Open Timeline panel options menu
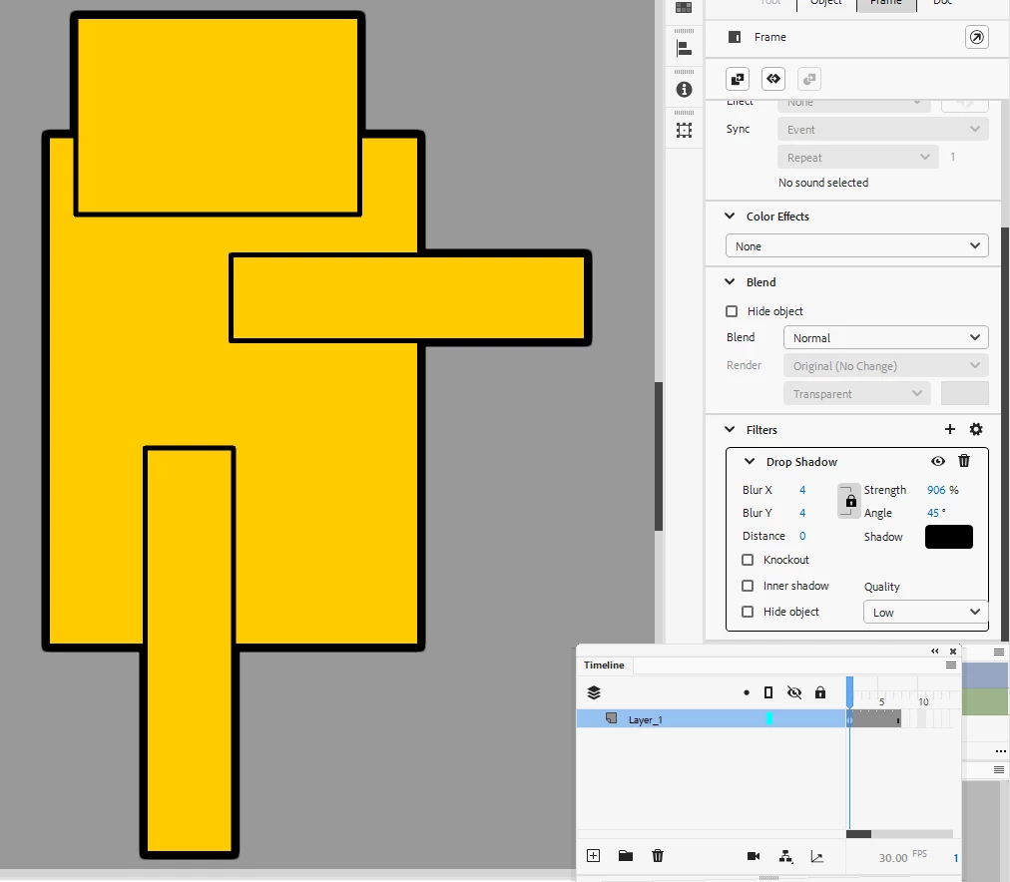This screenshot has width=1010, height=882. pos(951,665)
